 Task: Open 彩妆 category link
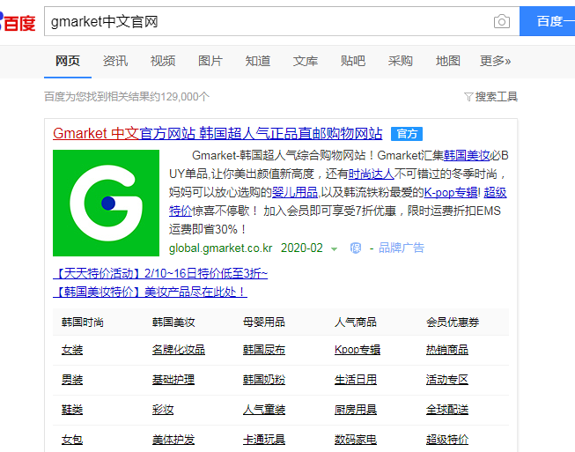[x=163, y=410]
